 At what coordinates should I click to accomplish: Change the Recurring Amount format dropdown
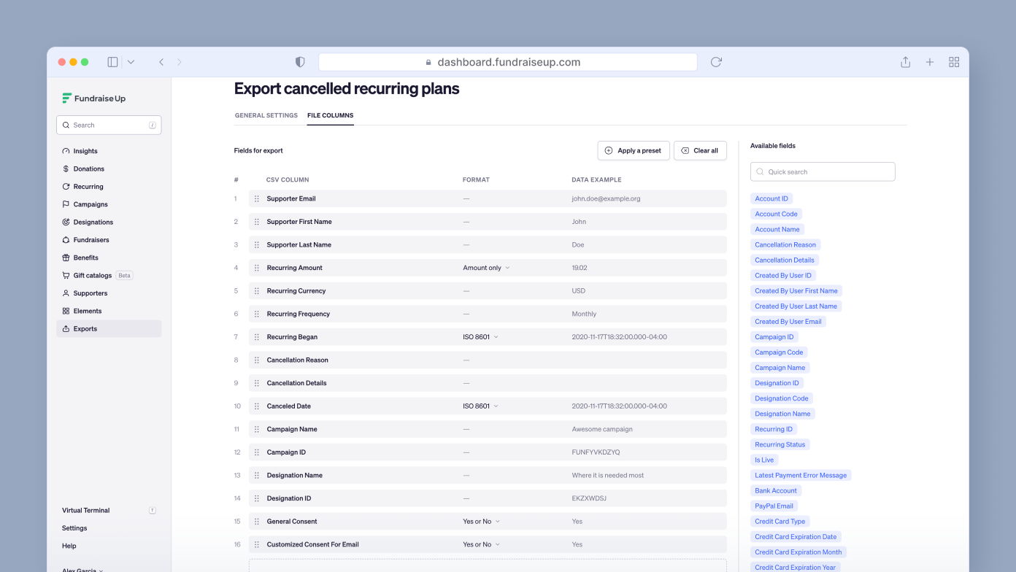point(485,268)
